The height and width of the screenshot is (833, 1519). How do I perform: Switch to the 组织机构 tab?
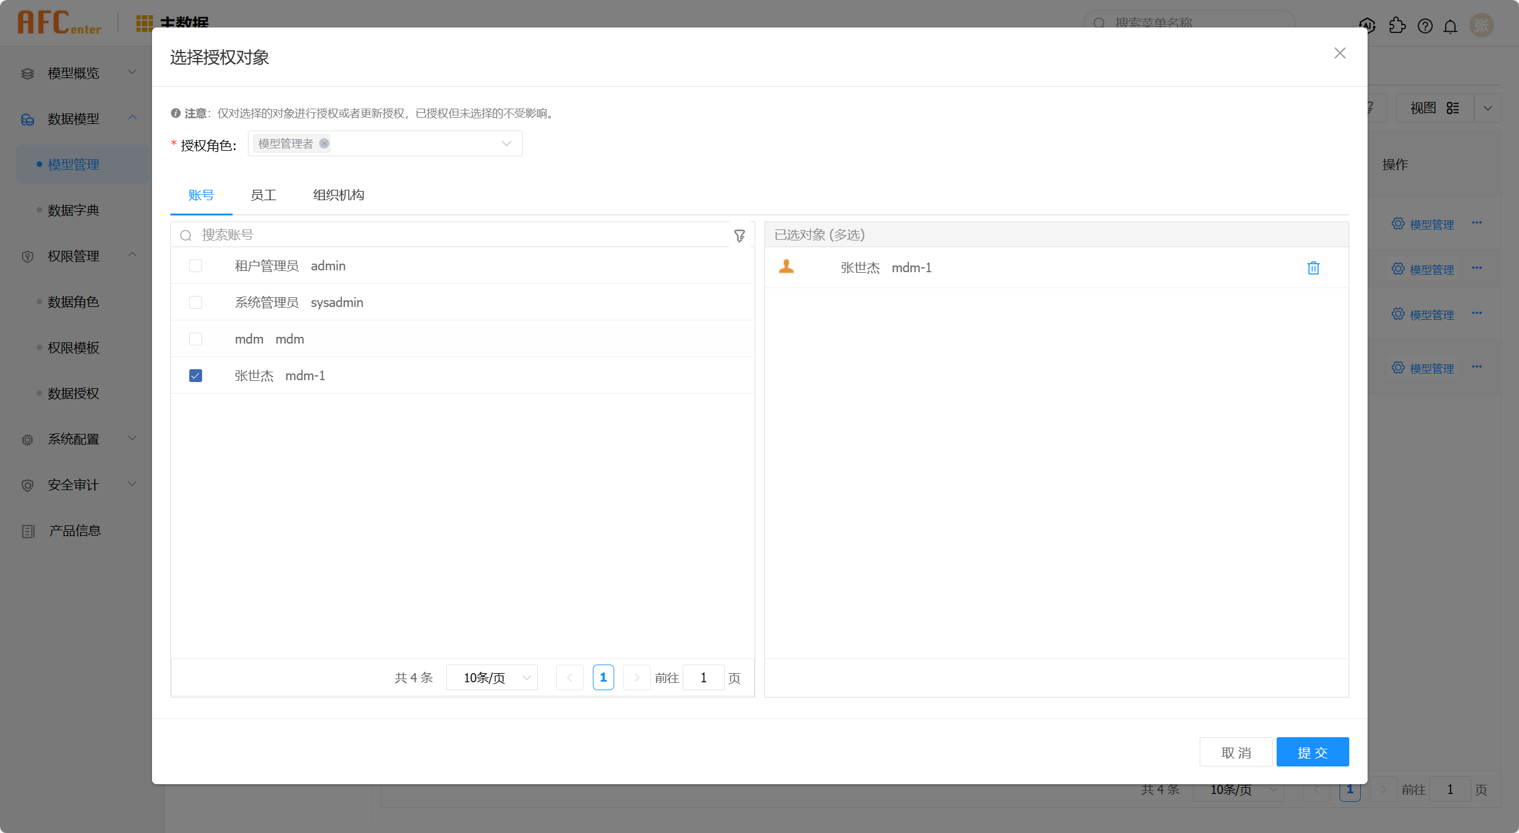(339, 195)
